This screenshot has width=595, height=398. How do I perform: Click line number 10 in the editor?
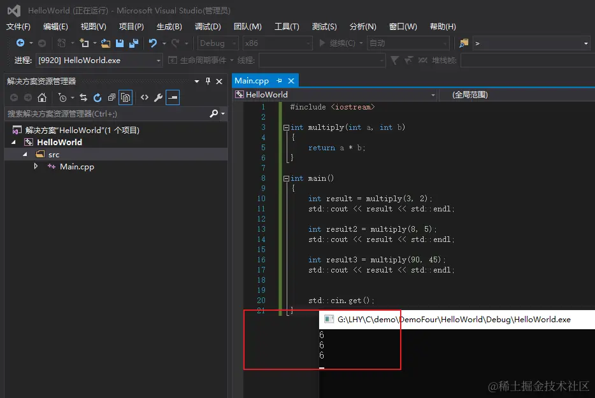[x=261, y=199]
